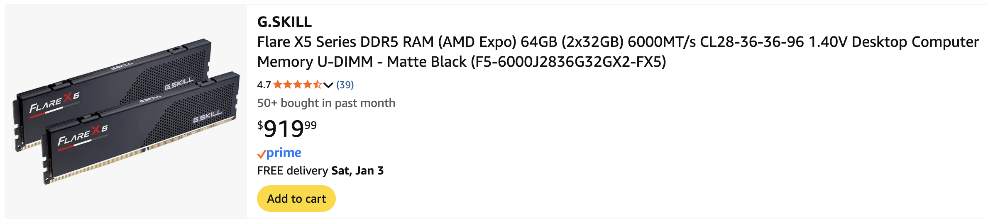The width and height of the screenshot is (988, 223).
Task: Click the orange Prime checkmark icon
Action: pos(261,155)
